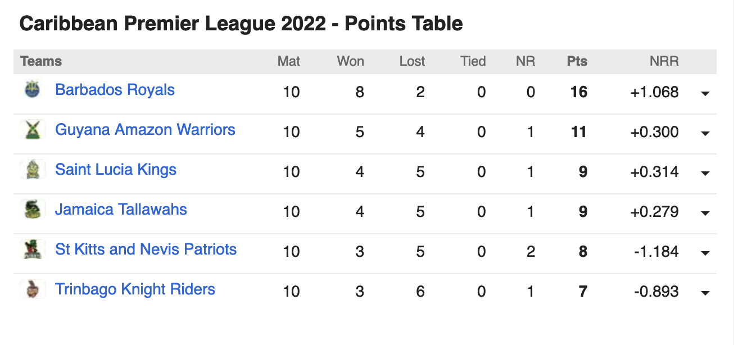Expand the Trinbago Knight Riders row arrow
Screen dimensions: 734x345
tap(705, 293)
